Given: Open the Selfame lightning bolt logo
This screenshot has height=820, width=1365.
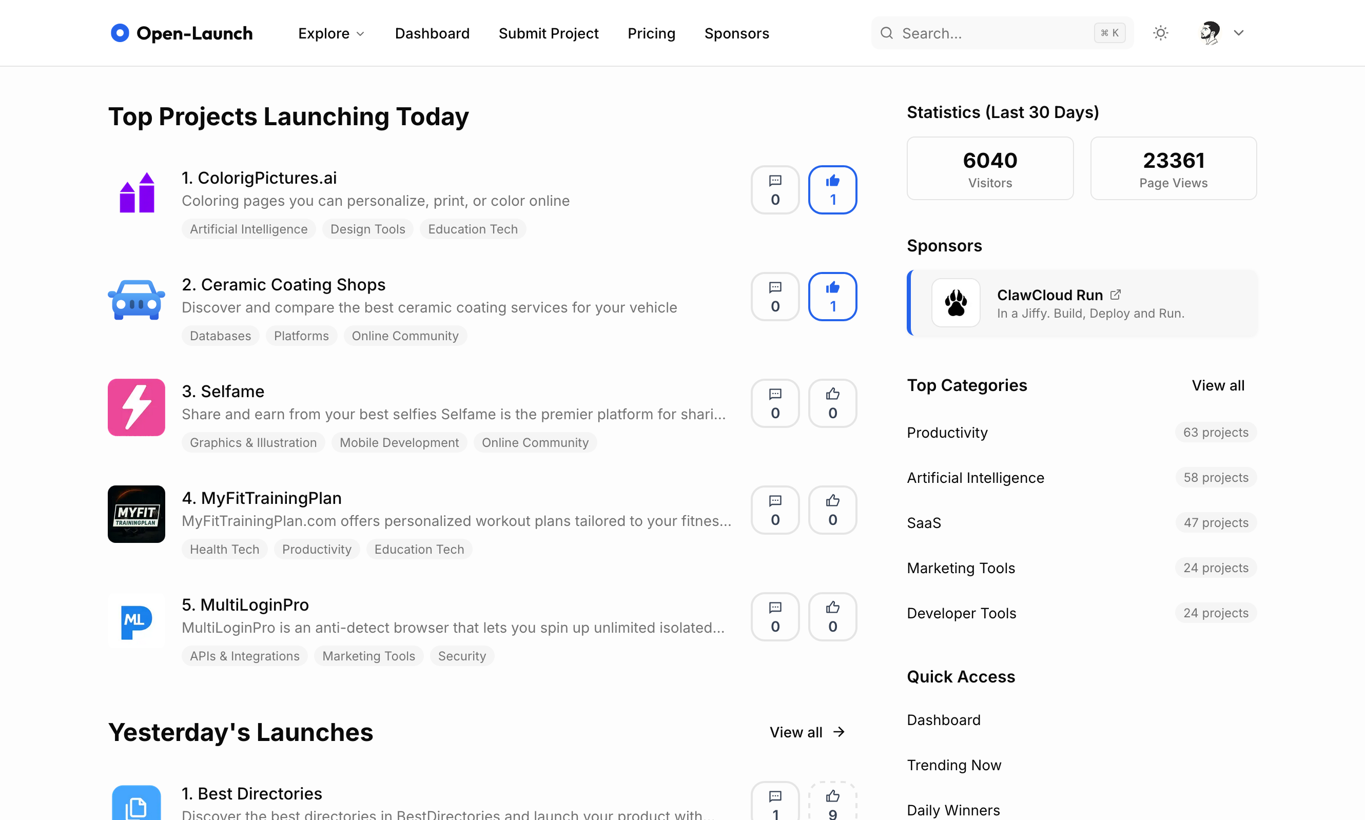Looking at the screenshot, I should click(136, 407).
